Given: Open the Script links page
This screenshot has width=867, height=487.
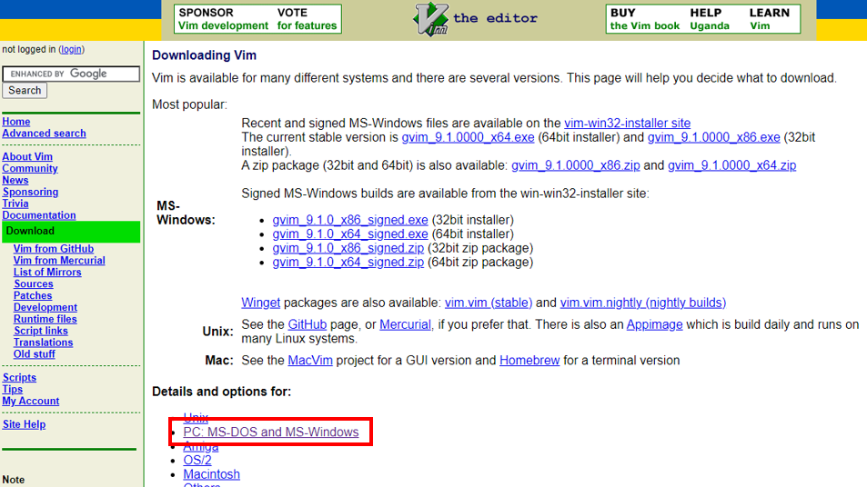Looking at the screenshot, I should pyautogui.click(x=41, y=331).
